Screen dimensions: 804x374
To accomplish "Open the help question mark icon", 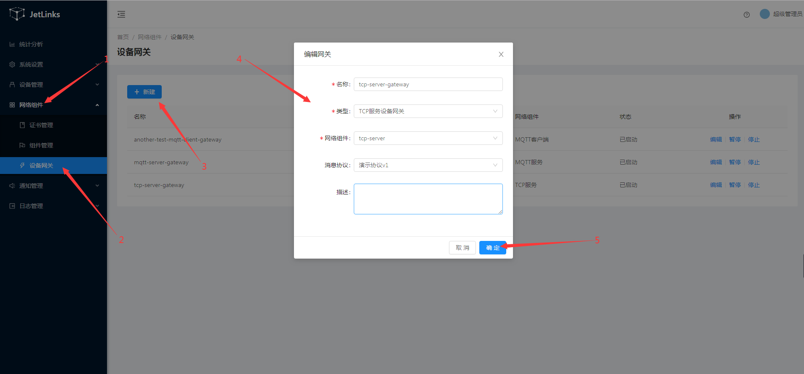I will tap(746, 15).
